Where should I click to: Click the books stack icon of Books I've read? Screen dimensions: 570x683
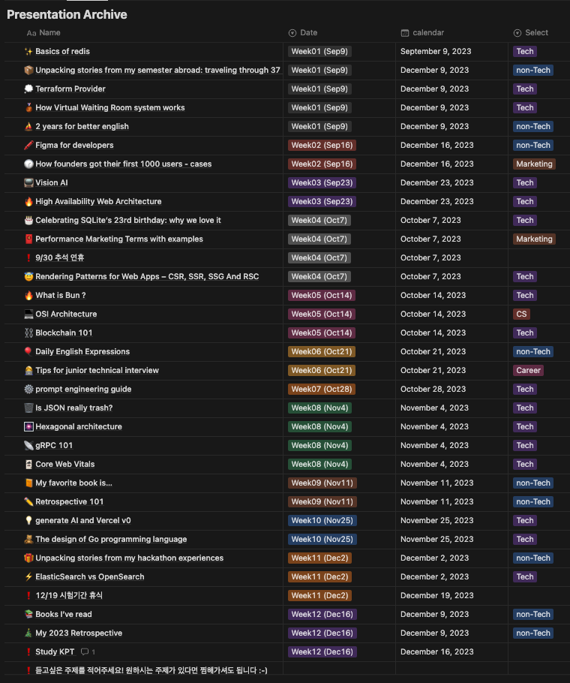click(x=28, y=614)
